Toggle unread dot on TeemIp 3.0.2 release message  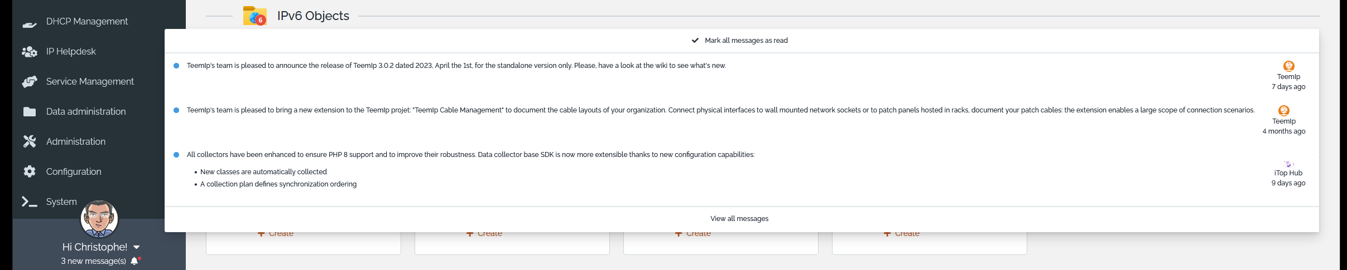176,66
